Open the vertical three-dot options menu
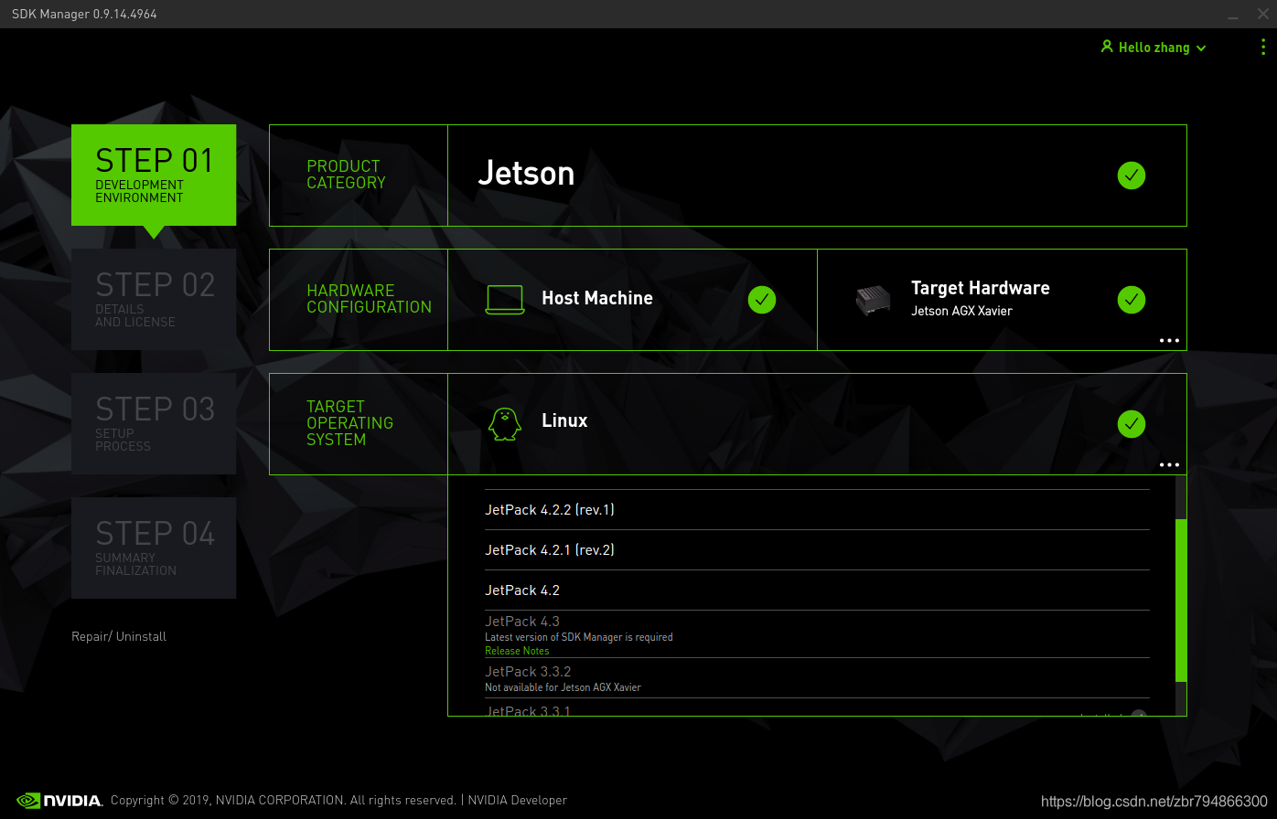 (1263, 47)
